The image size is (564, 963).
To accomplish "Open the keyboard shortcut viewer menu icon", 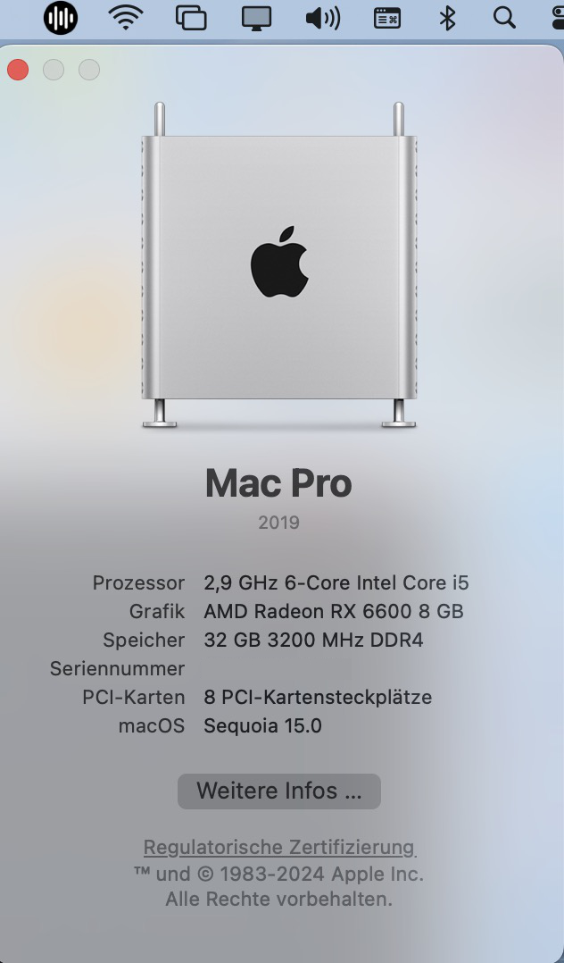I will (387, 19).
